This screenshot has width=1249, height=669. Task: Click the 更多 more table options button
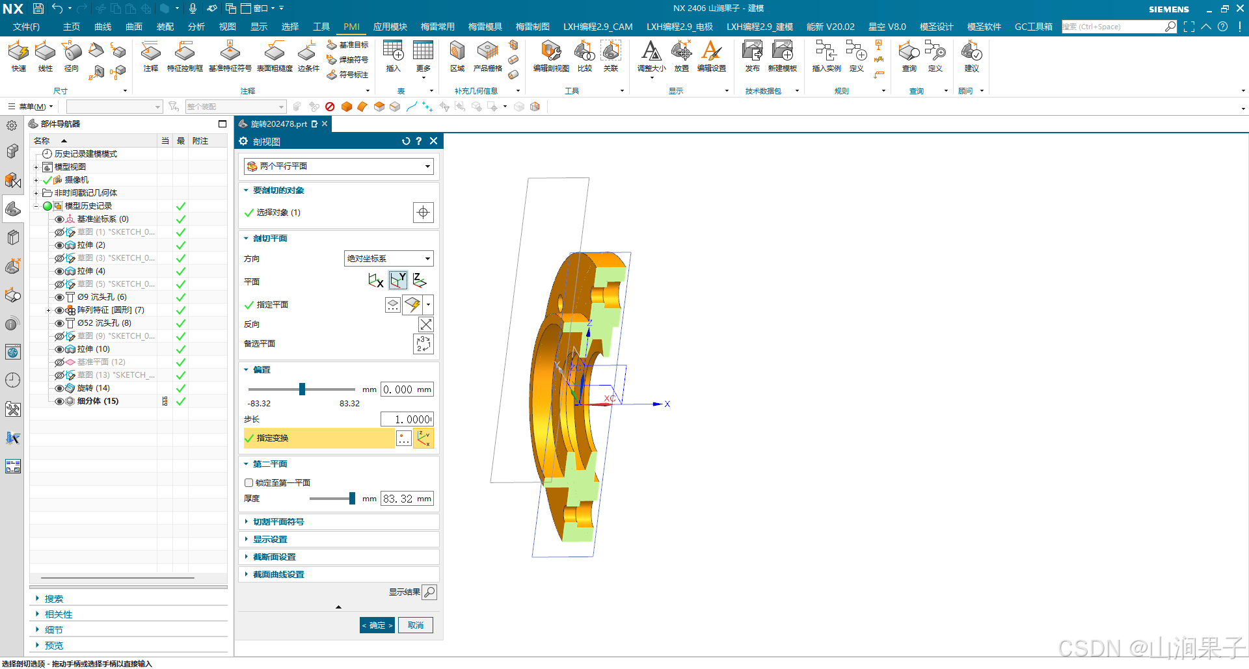pos(423,59)
